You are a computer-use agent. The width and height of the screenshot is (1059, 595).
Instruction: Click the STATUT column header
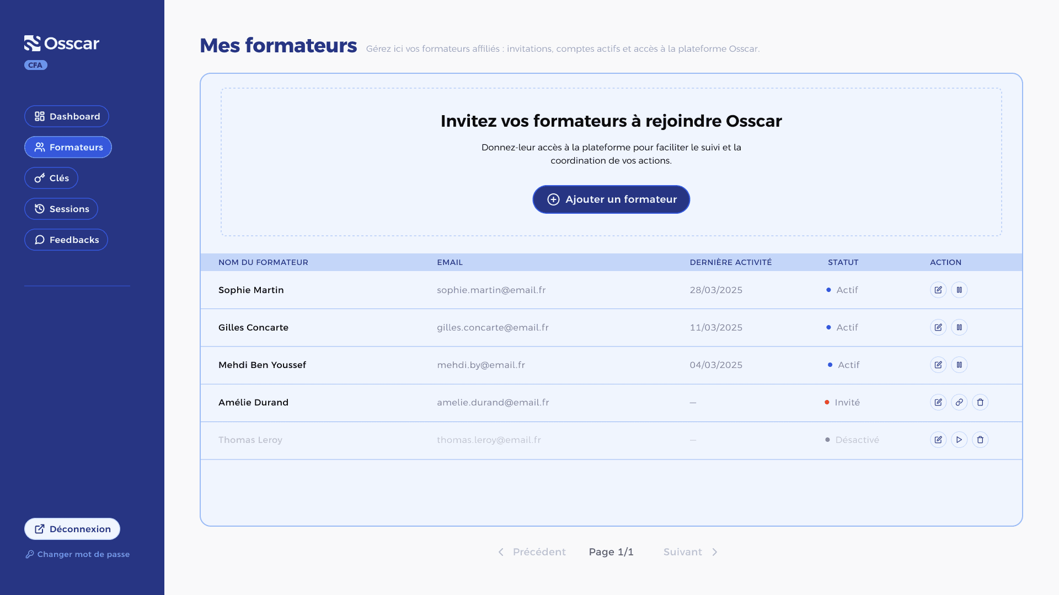click(x=843, y=262)
